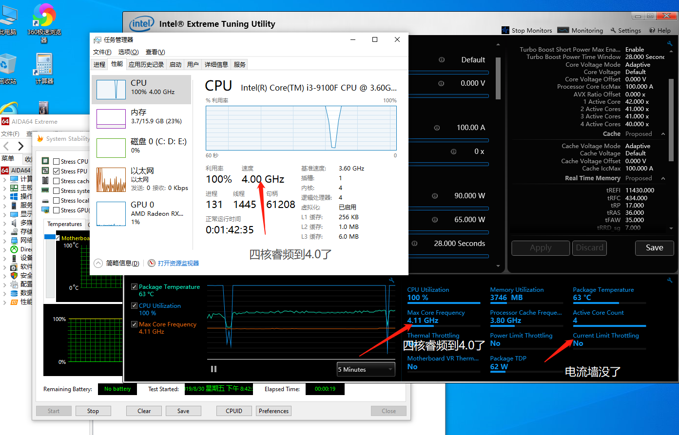Open the 360 browser desktop shortcut

point(44,22)
